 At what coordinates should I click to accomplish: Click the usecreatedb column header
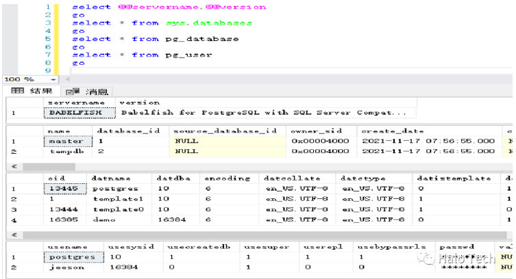(x=201, y=247)
